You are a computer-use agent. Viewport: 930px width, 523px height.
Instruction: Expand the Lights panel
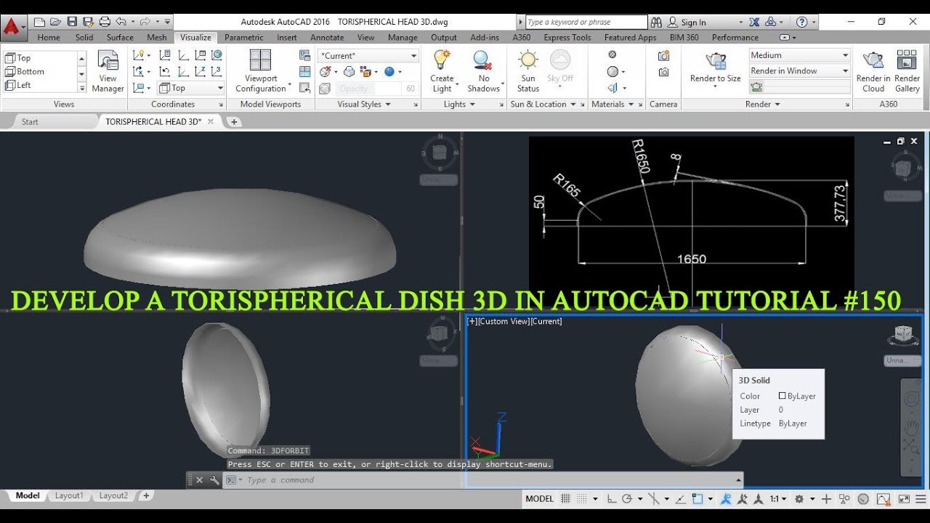[x=458, y=104]
